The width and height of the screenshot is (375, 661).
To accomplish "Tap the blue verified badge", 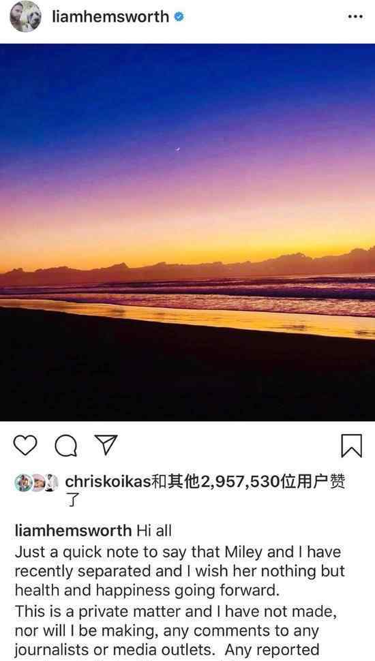I will 179,17.
